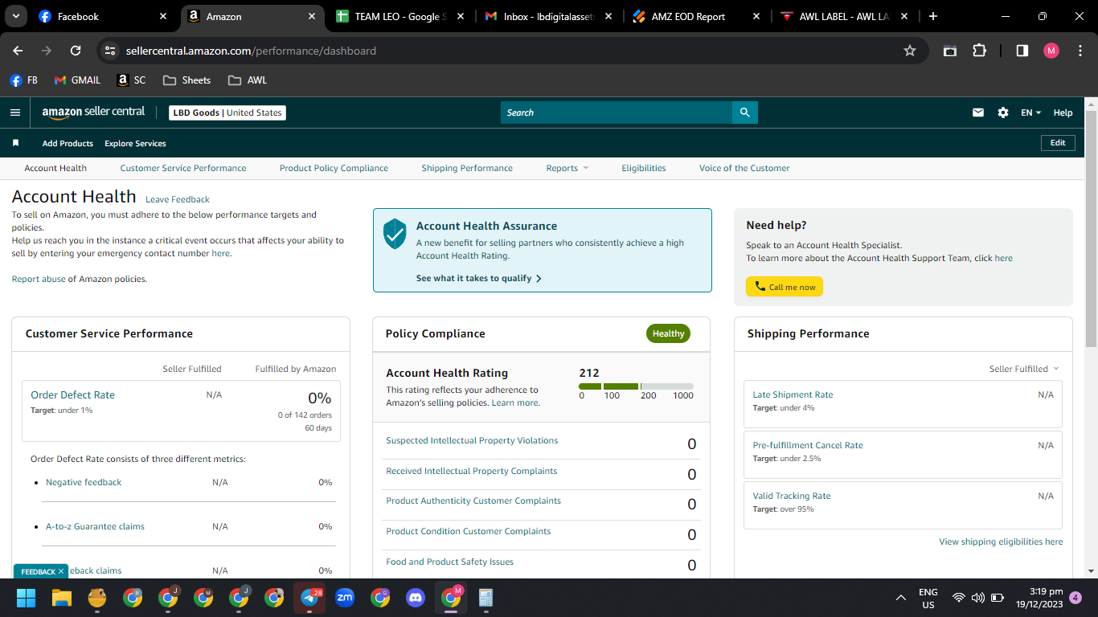Screen dimensions: 1098x617
Task: Launch File Explorer from the taskbar
Action: 62,598
